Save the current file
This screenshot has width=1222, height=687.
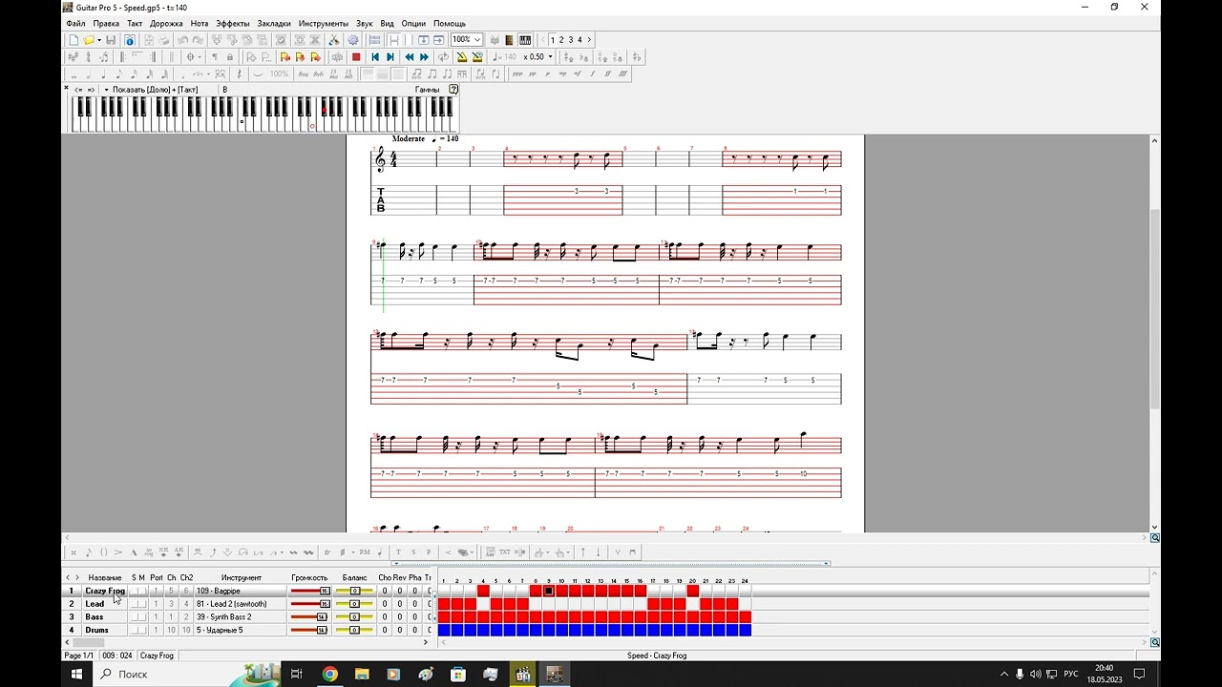coord(111,40)
